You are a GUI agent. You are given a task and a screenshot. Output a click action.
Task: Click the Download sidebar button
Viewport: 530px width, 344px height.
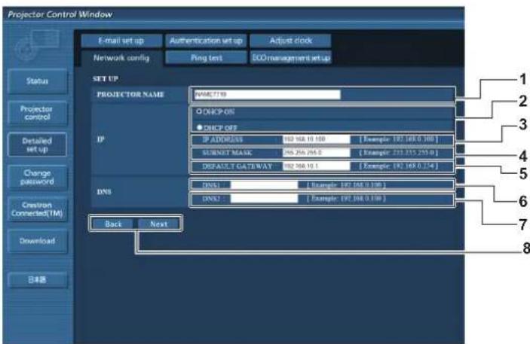coord(37,241)
